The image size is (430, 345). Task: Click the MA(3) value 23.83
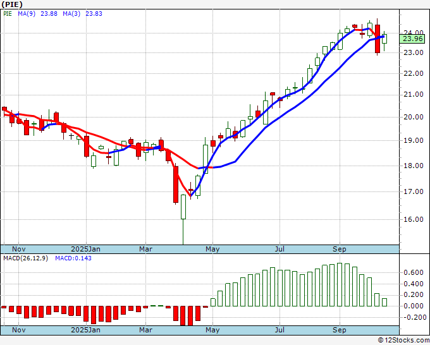pos(94,13)
